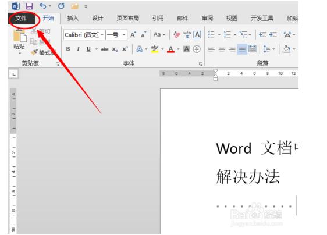Click the Undo arrow icon
The image size is (327, 235).
point(42,6)
